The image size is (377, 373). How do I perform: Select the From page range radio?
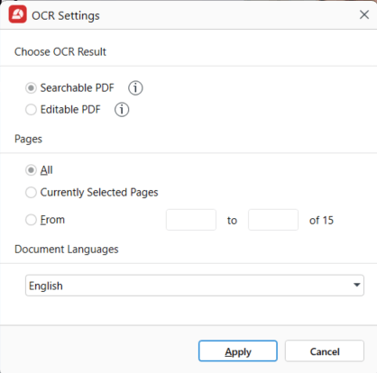tap(31, 220)
